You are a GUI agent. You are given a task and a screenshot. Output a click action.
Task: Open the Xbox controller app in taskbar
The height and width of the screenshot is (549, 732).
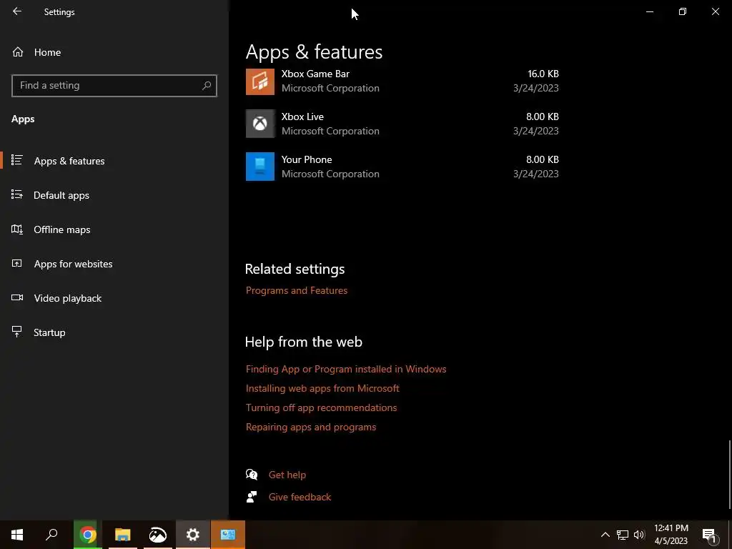click(158, 535)
